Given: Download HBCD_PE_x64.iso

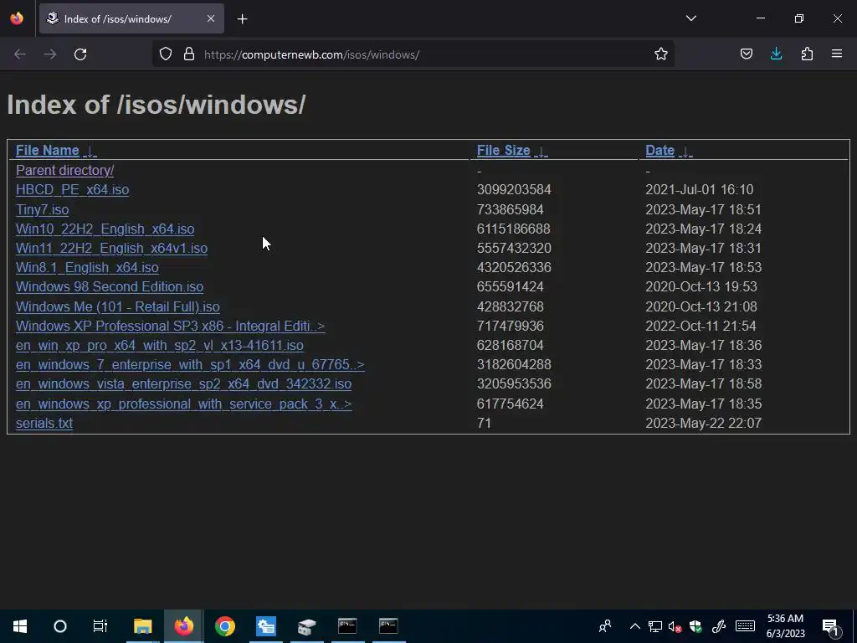Looking at the screenshot, I should pos(72,190).
